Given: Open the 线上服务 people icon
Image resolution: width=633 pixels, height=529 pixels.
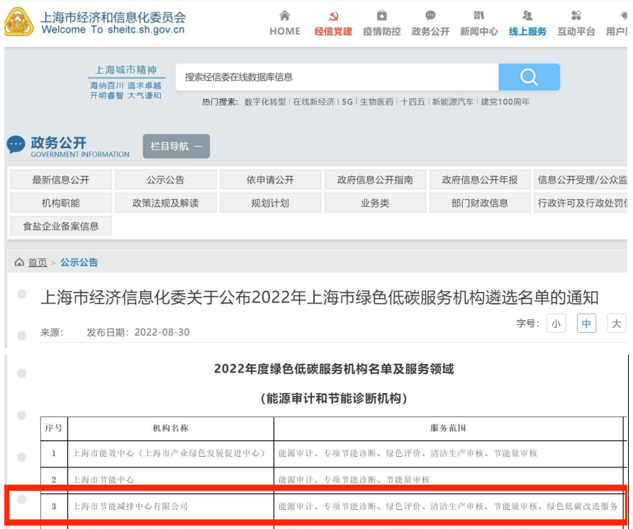Looking at the screenshot, I should (527, 16).
